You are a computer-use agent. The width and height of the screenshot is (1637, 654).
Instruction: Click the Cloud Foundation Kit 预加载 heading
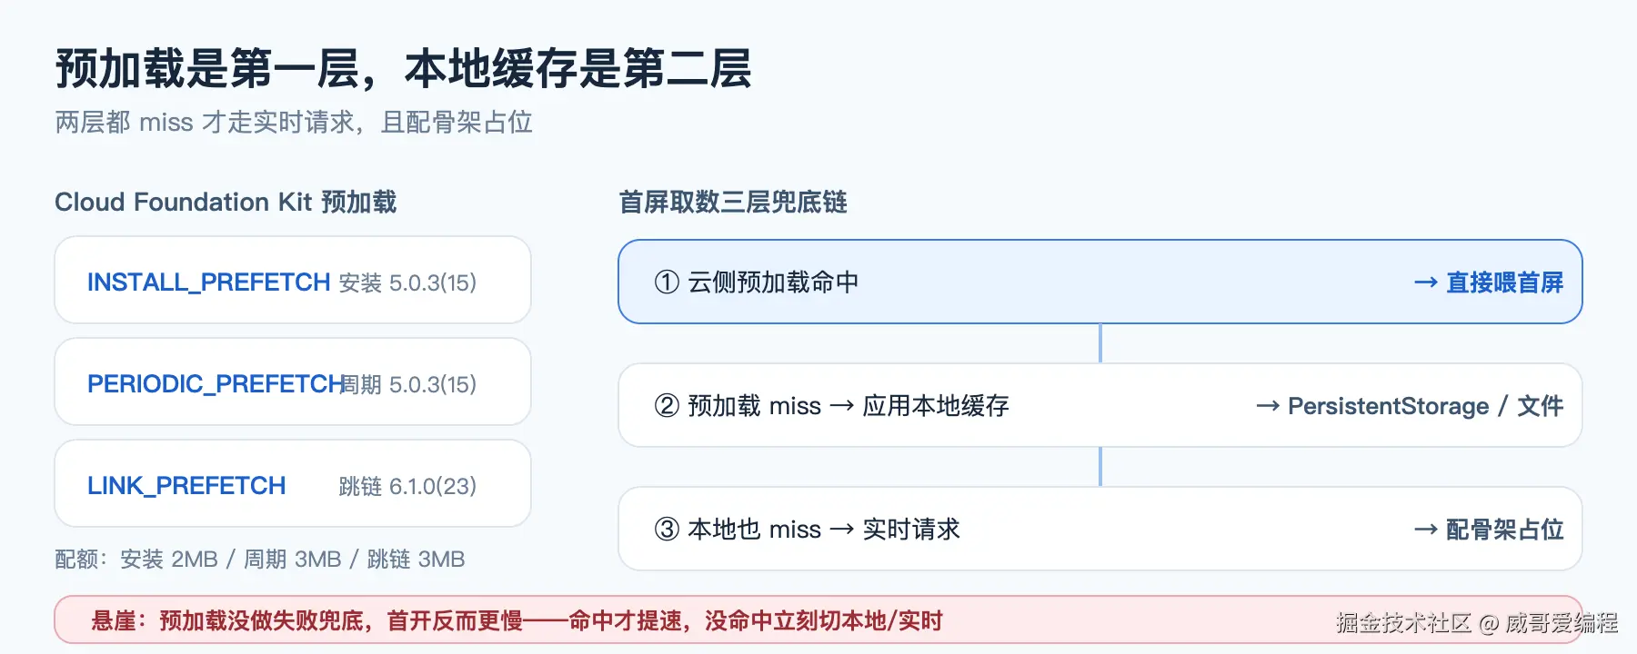click(x=226, y=202)
